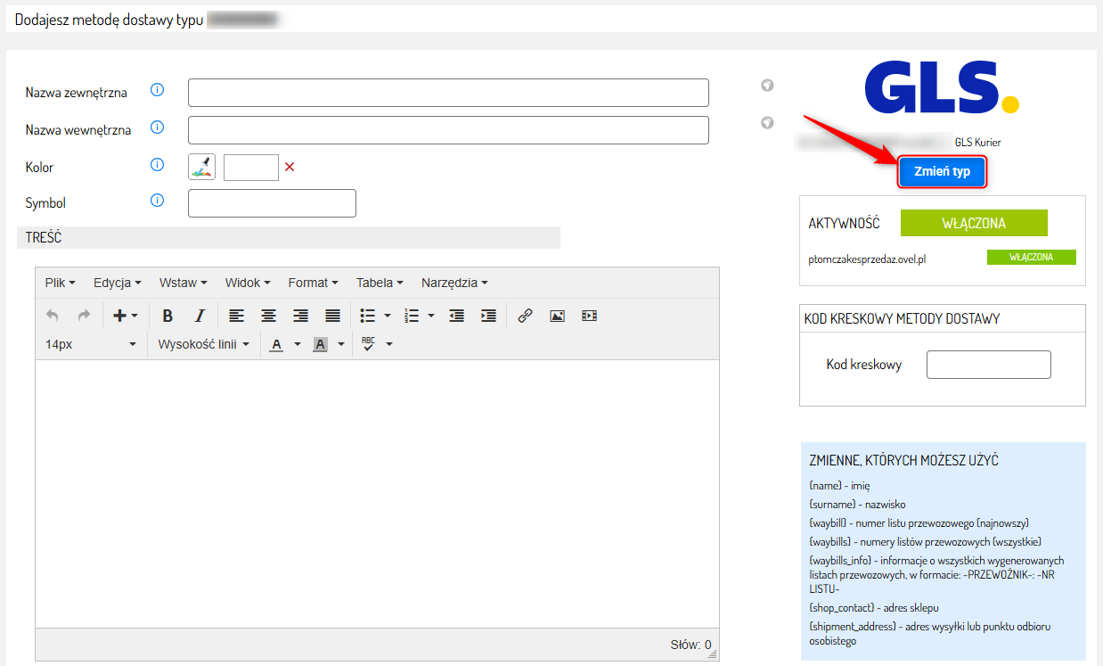This screenshot has width=1103, height=666.
Task: Insert a bulleted list
Action: point(367,316)
